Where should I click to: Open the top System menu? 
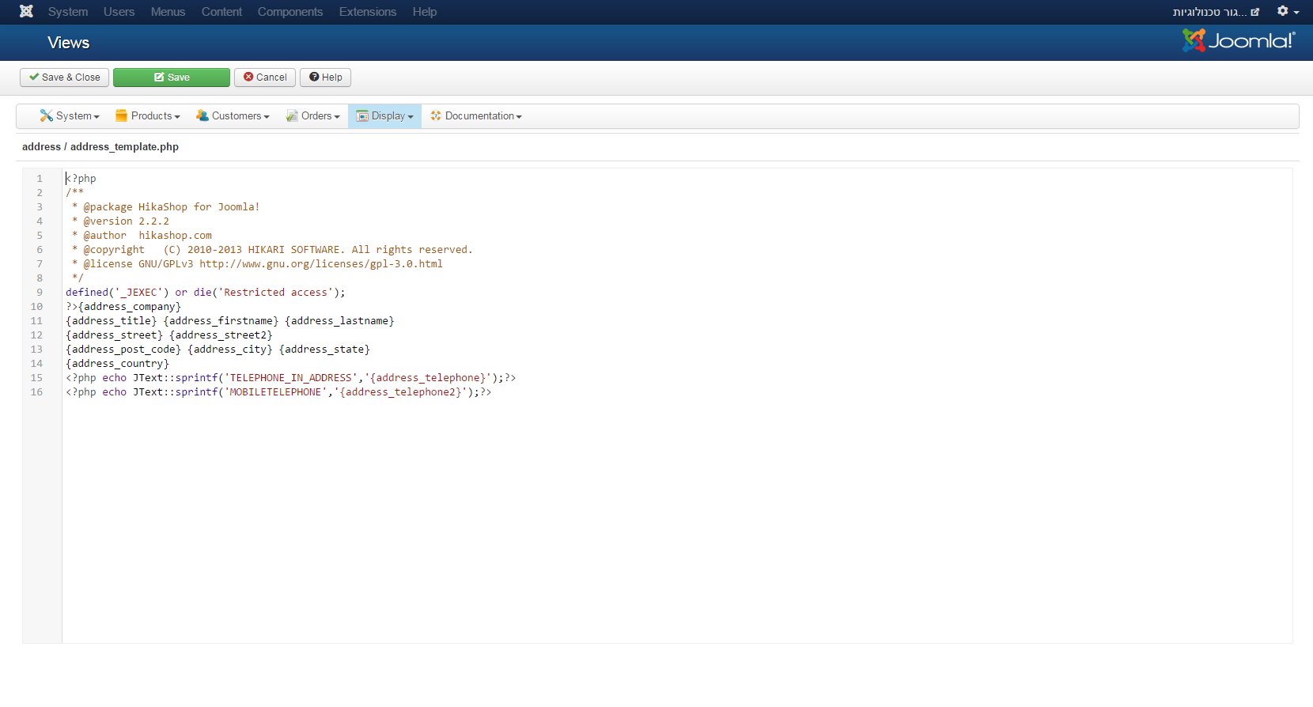click(x=68, y=12)
